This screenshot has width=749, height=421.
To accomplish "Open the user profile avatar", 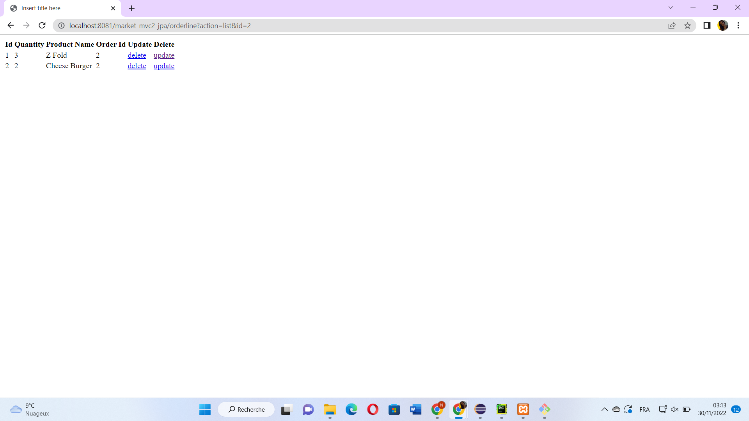I will click(722, 25).
